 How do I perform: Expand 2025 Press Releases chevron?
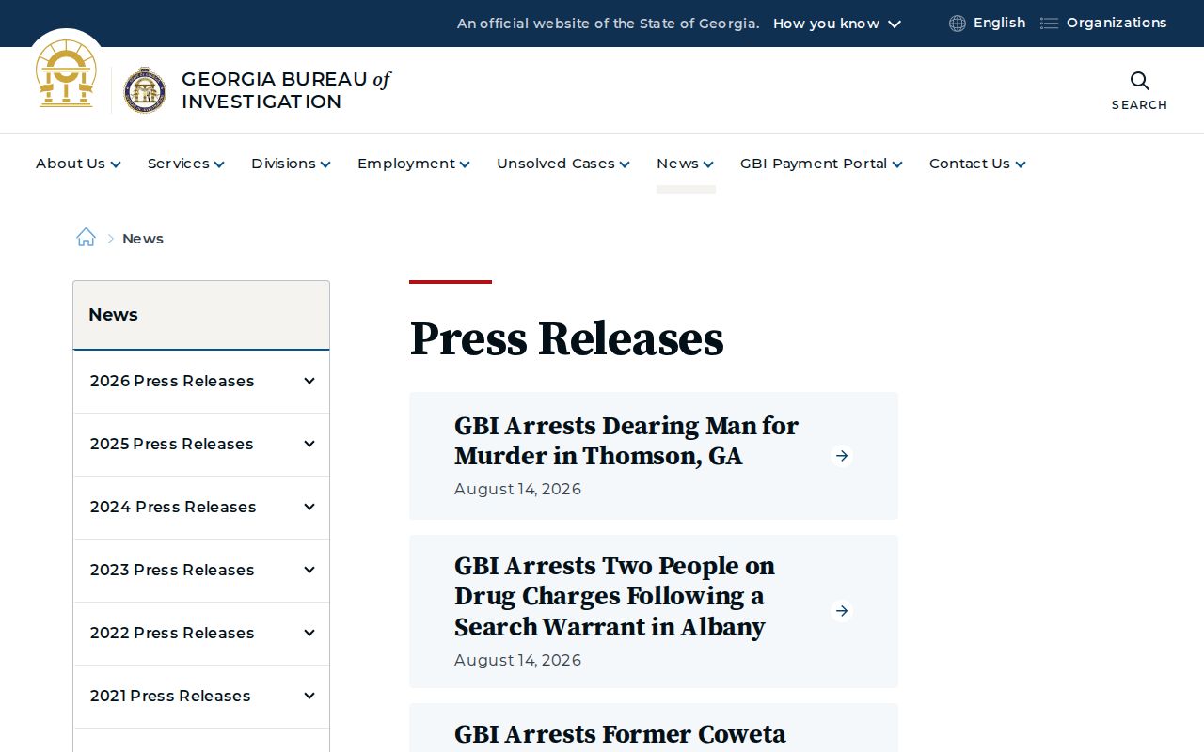(309, 444)
